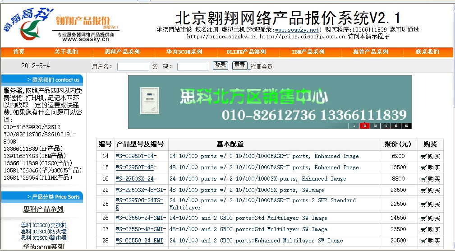Click the cart icon for row 22
The width and height of the screenshot is (455, 251).
[424, 191]
